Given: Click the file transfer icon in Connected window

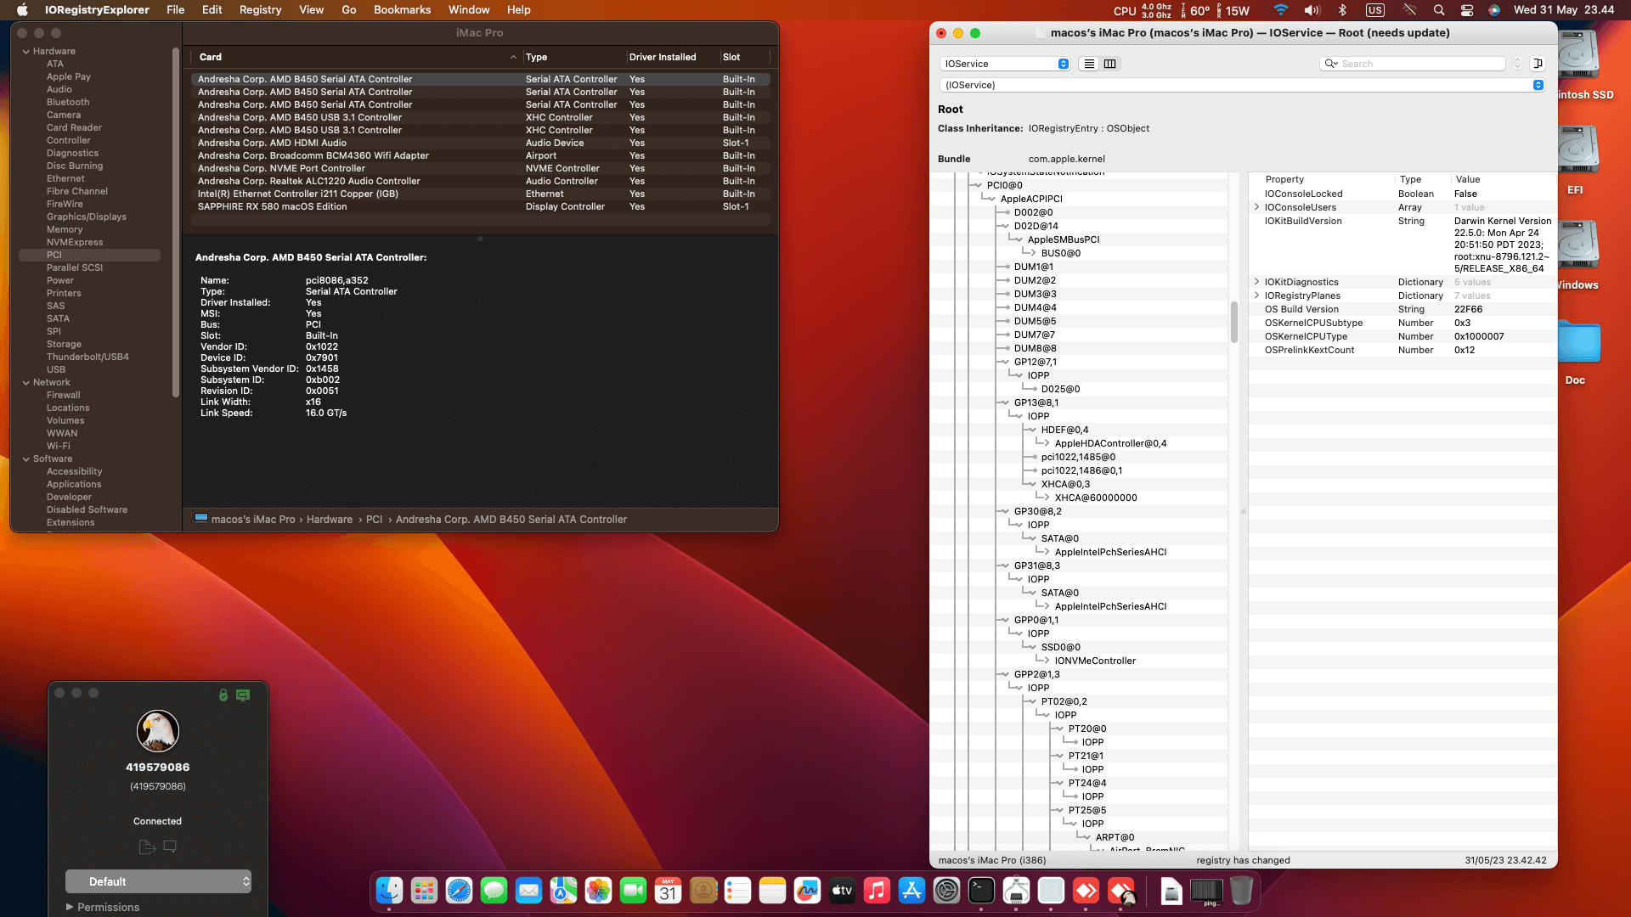Looking at the screenshot, I should 145,847.
